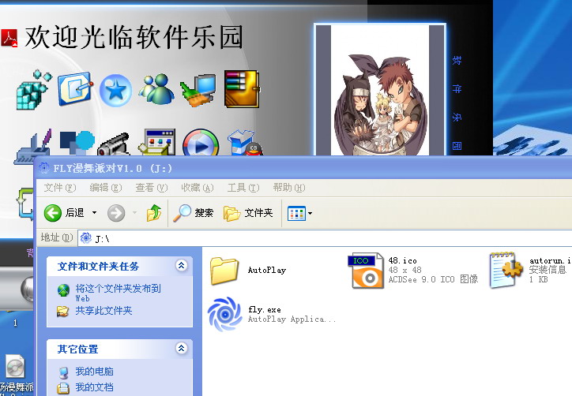Launch the window with envelope icon
This screenshot has width=572, height=396.
pos(157,142)
